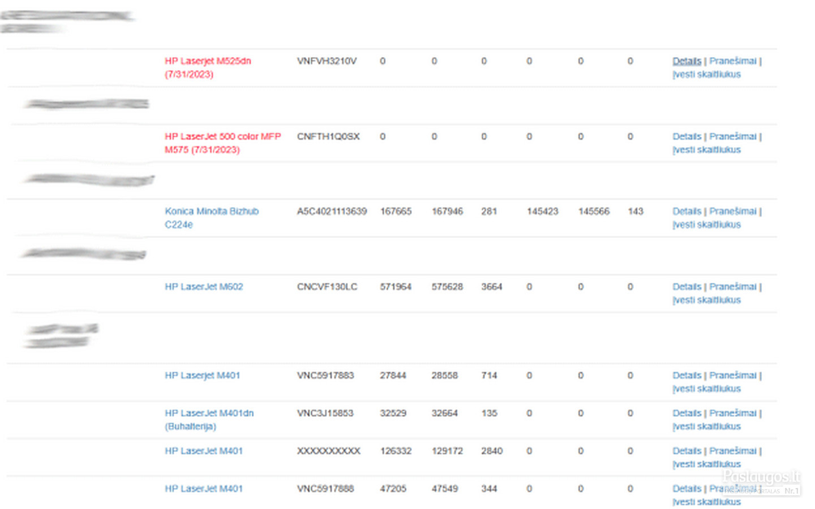Click Įvesti skaitliukus for HP LaserJet M602
815x509 pixels.
pyautogui.click(x=706, y=300)
